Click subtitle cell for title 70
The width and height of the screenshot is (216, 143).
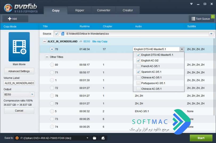click(195, 49)
